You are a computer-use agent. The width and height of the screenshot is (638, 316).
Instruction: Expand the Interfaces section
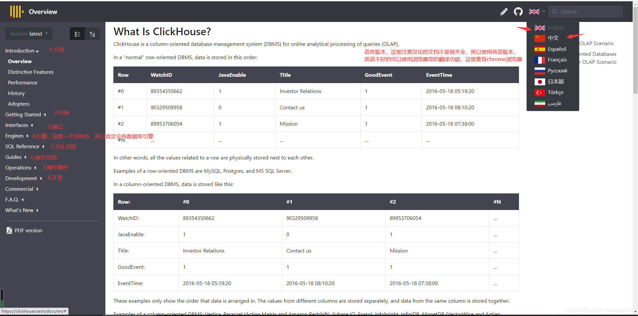click(x=19, y=125)
